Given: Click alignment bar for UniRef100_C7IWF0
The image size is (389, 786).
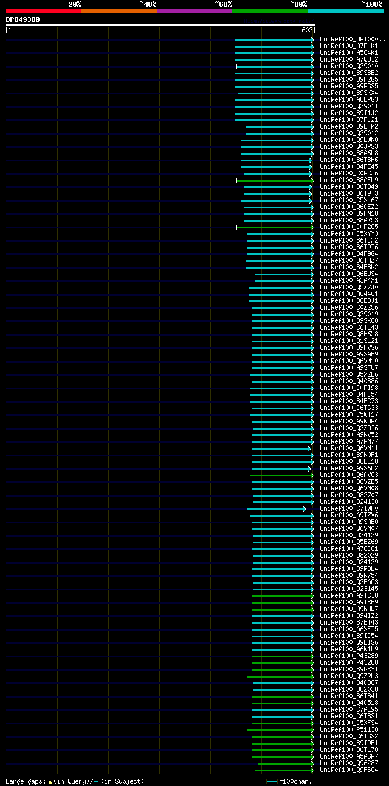Looking at the screenshot, I should tap(277, 508).
